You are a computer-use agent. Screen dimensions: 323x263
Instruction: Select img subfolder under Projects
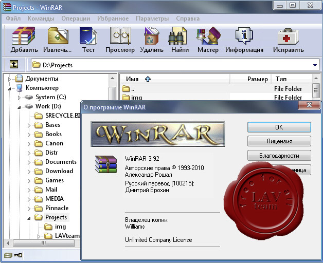pyautogui.click(x=60, y=227)
